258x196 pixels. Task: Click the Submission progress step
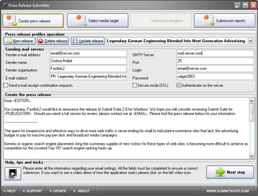pyautogui.click(x=161, y=20)
